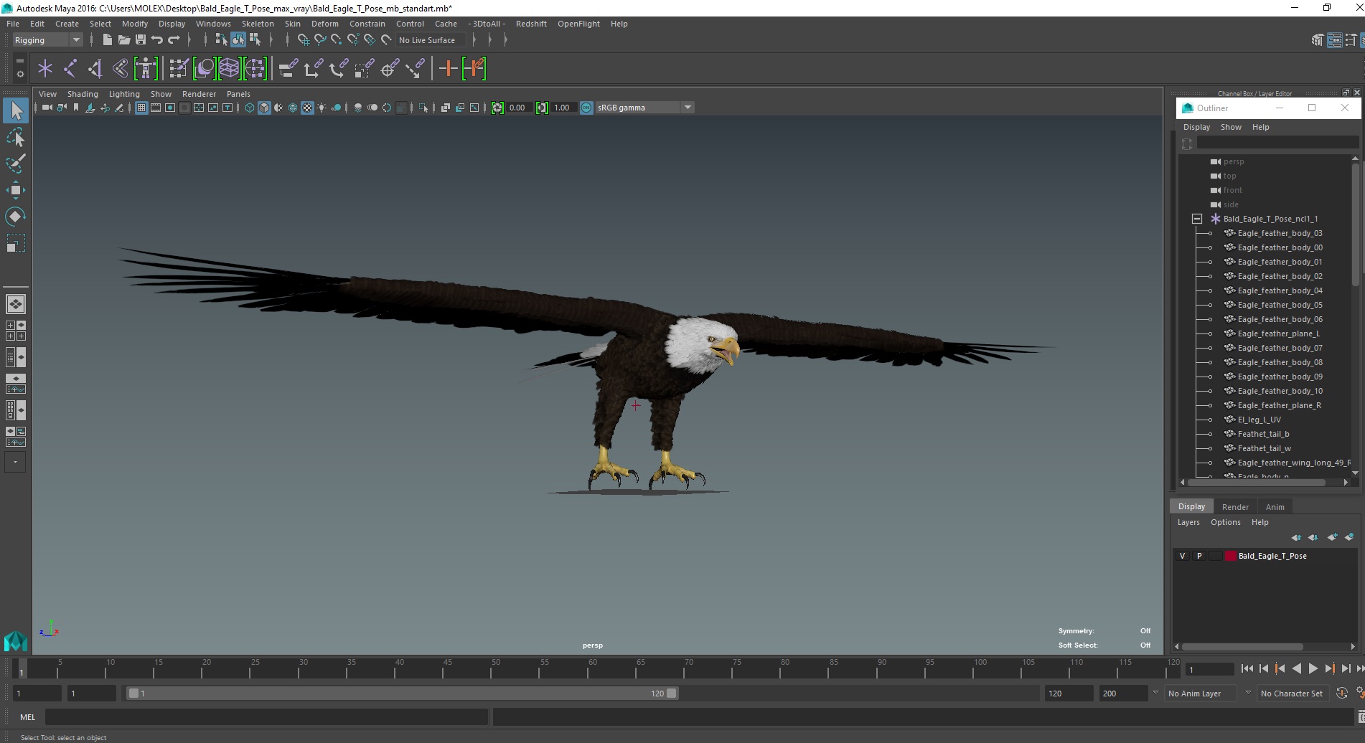The height and width of the screenshot is (743, 1365).
Task: Toggle the viewport grid display button
Action: pos(141,108)
